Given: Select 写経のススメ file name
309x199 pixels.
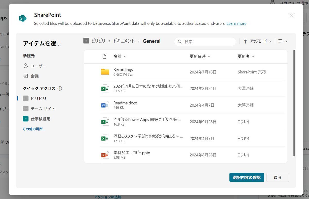Looking at the screenshot, I should (x=148, y=136).
